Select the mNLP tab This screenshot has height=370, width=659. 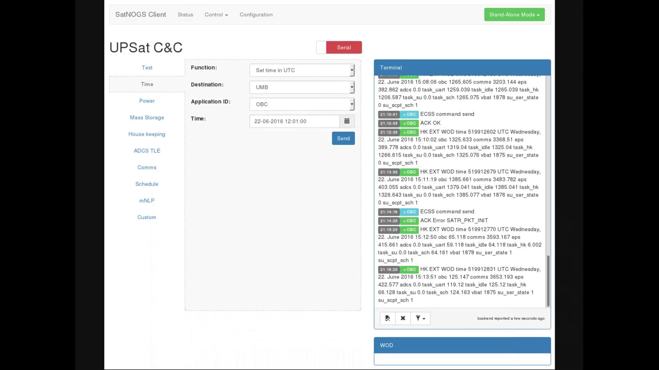pyautogui.click(x=147, y=201)
